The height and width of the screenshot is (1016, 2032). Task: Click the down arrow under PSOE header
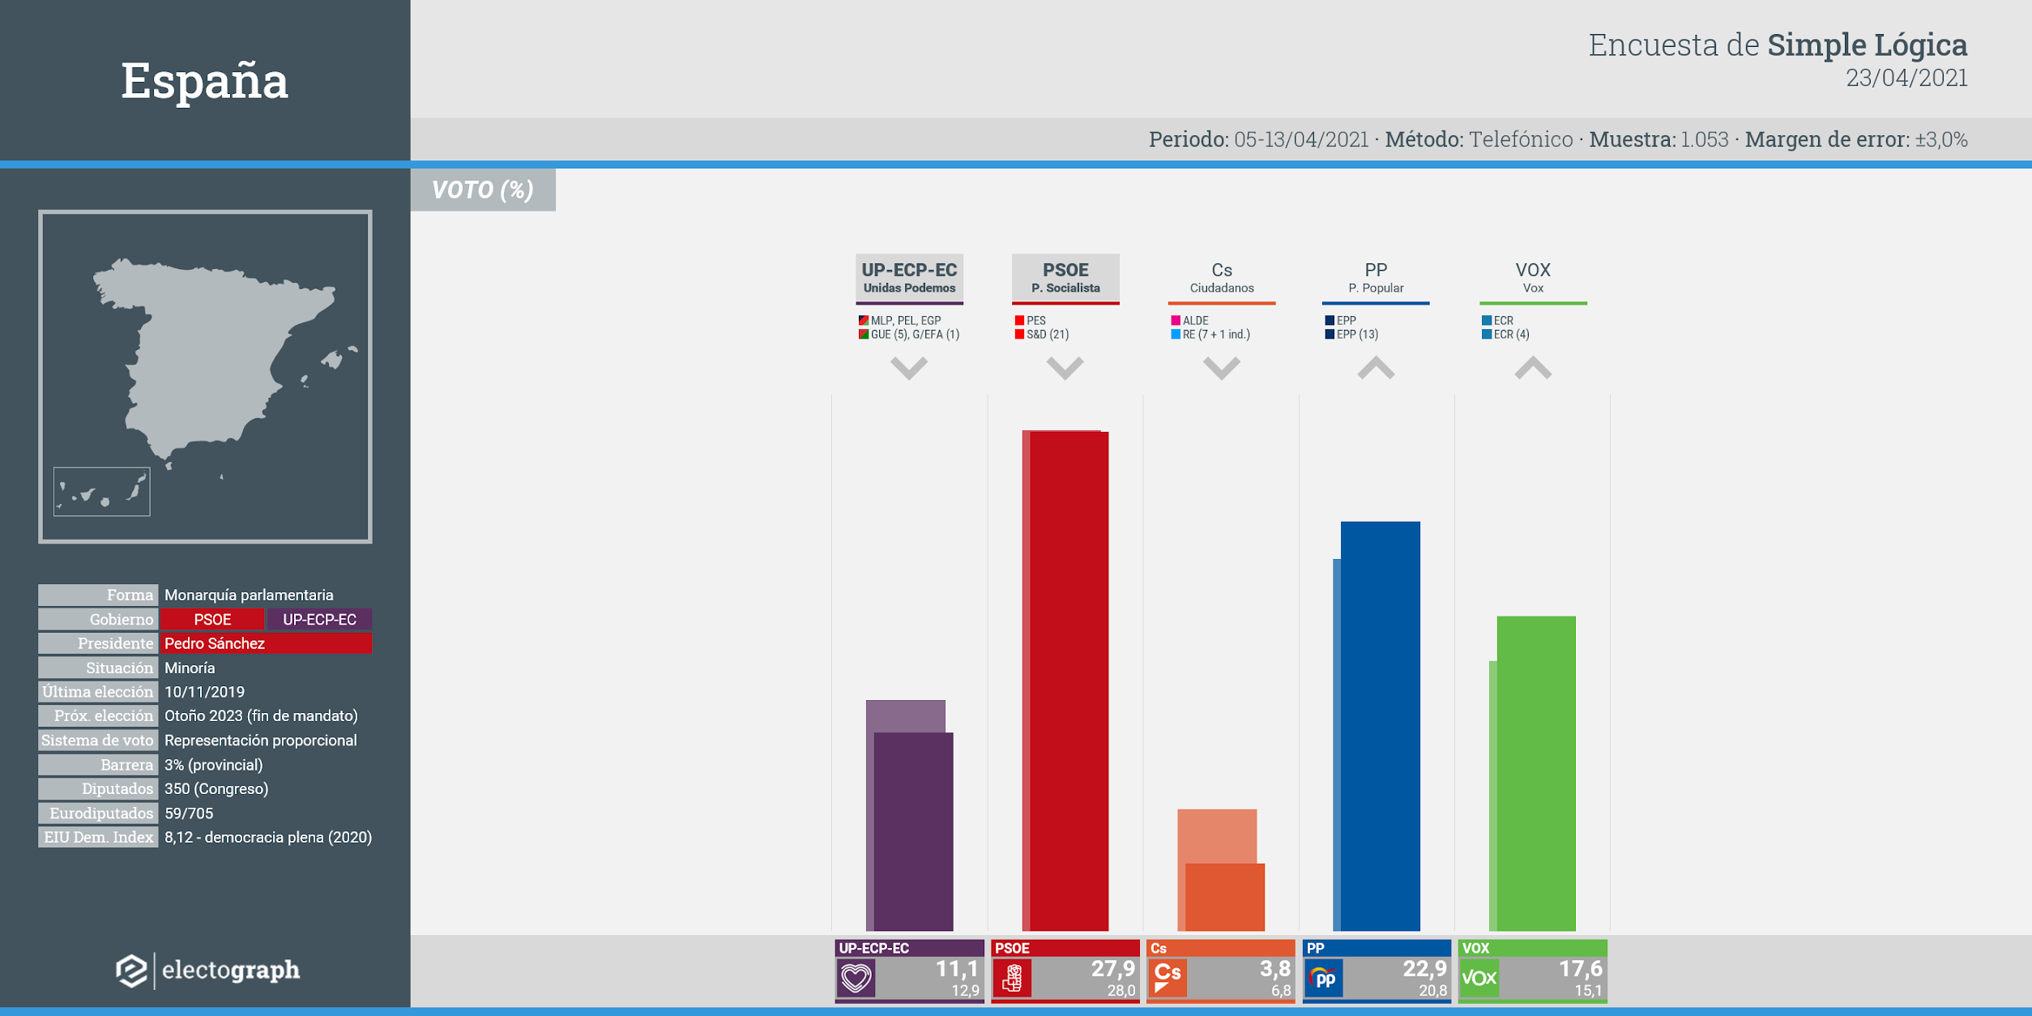click(x=1065, y=368)
